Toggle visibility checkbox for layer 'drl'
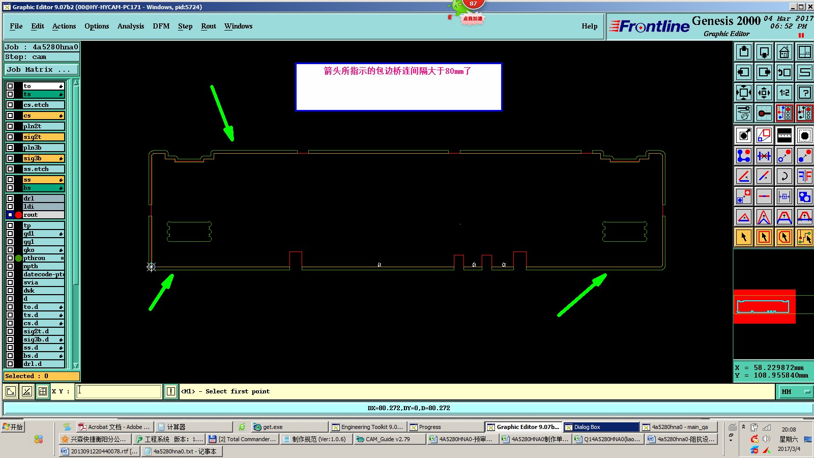Viewport: 814px width, 458px height. (x=10, y=198)
